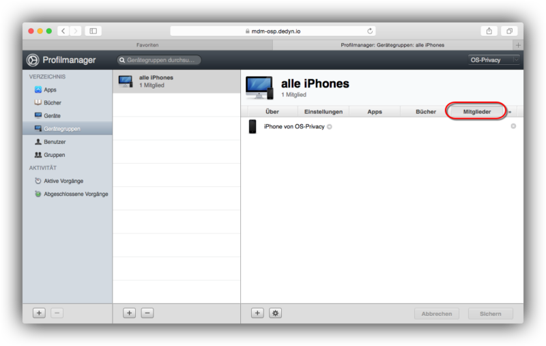Add item with sidebar plus button
This screenshot has width=546, height=346.
pos(39,313)
